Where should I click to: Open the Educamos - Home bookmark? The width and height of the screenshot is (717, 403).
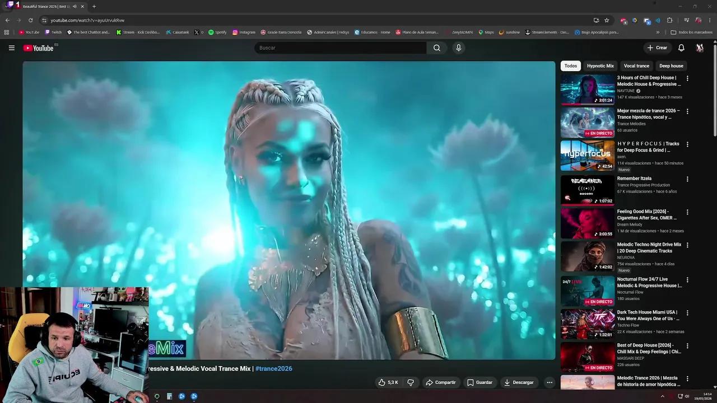tap(372, 32)
